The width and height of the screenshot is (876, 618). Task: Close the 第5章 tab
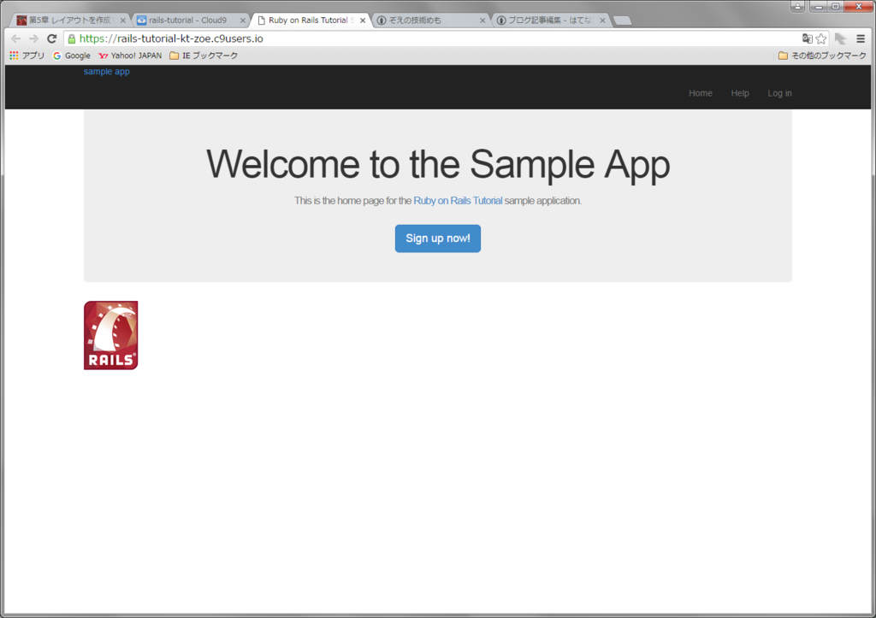coord(123,21)
